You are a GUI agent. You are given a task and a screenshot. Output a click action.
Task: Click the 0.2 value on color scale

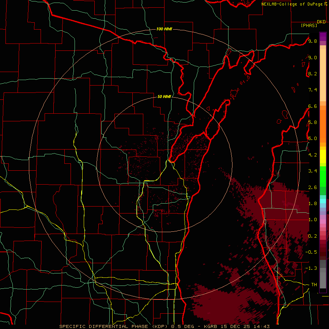point(313,236)
